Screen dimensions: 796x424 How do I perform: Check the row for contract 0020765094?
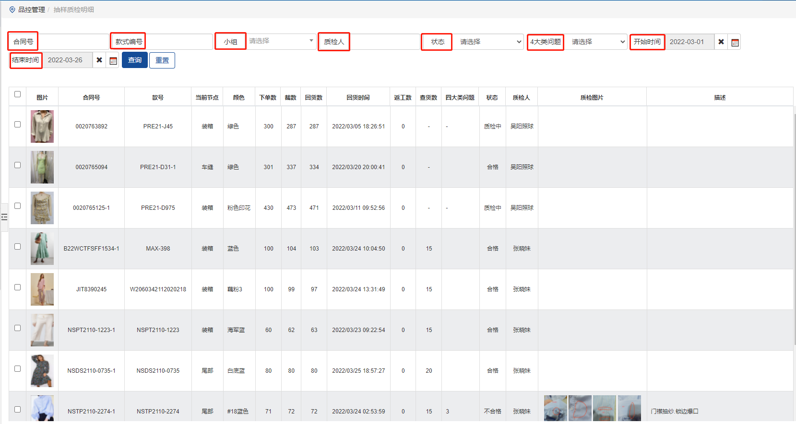coord(18,165)
